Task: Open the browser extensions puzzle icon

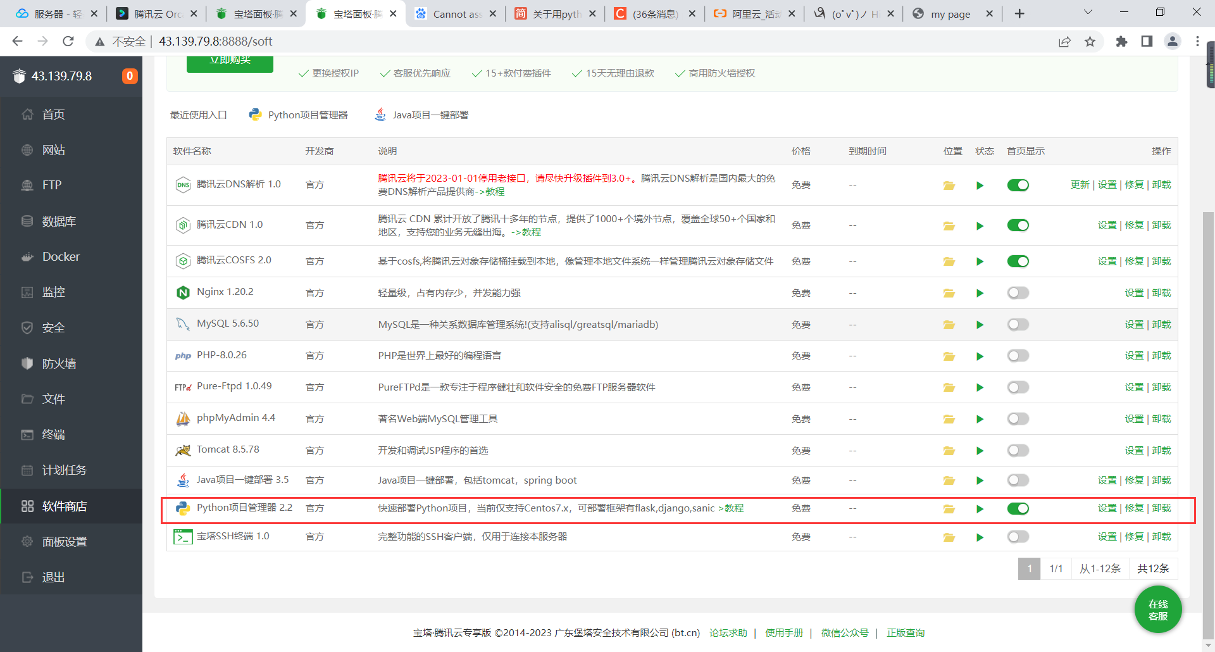Action: (x=1121, y=41)
